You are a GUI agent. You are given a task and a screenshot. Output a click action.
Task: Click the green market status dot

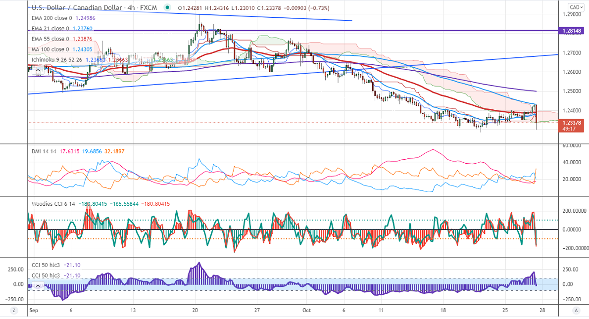[167, 7]
